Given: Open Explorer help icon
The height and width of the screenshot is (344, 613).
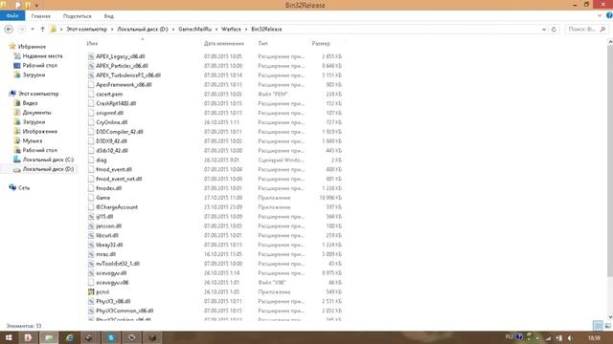Looking at the screenshot, I should click(609, 15).
